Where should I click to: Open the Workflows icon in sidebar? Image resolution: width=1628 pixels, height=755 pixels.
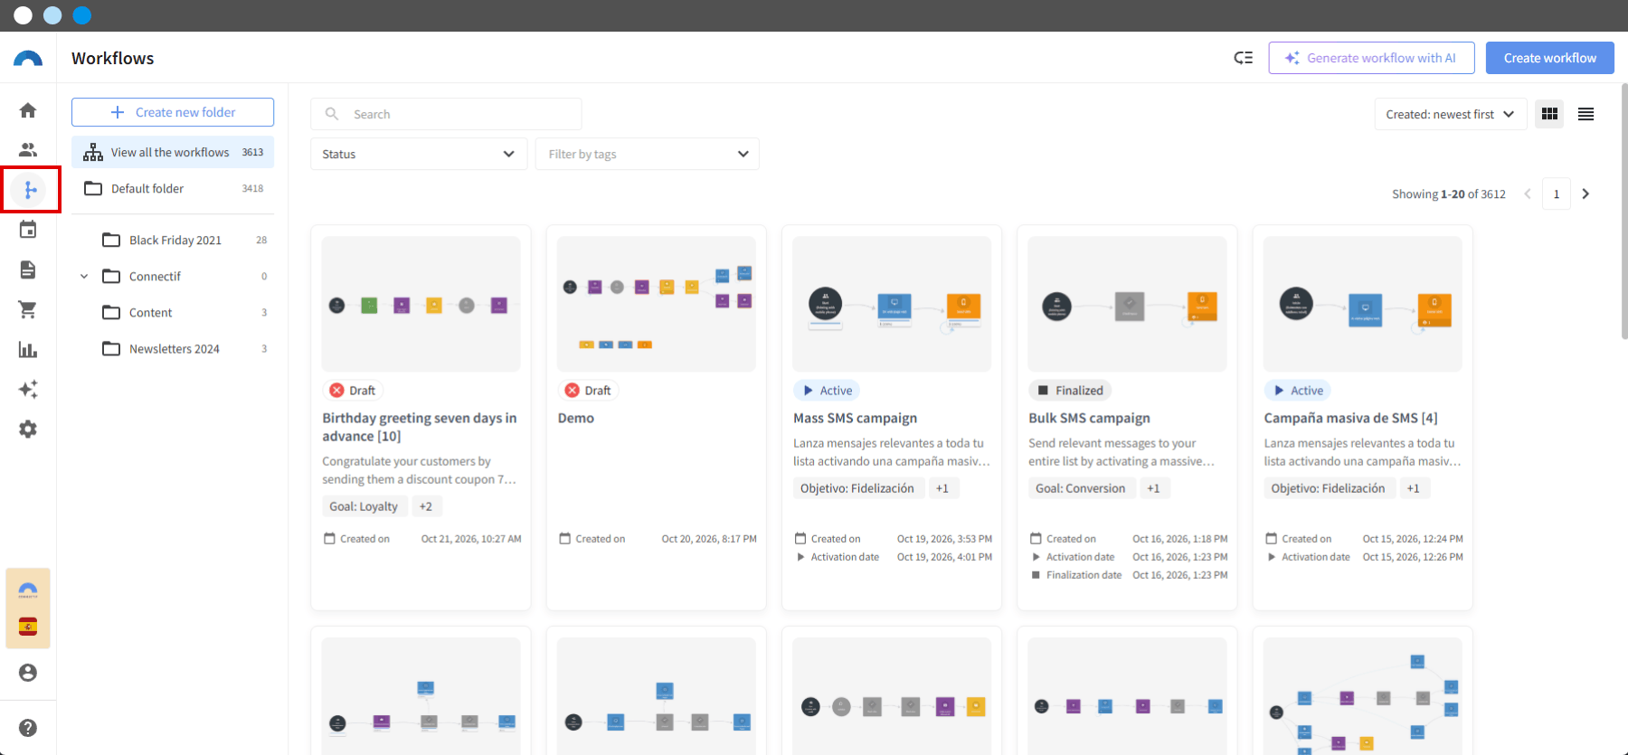point(30,190)
